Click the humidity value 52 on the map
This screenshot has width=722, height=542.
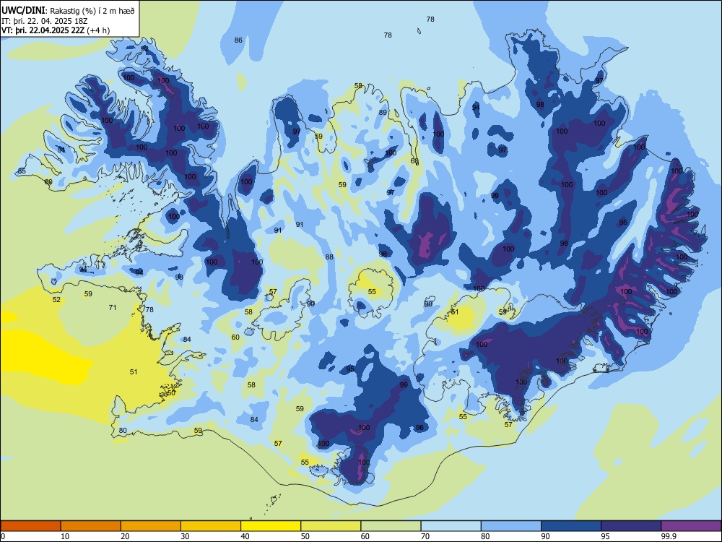(x=56, y=300)
